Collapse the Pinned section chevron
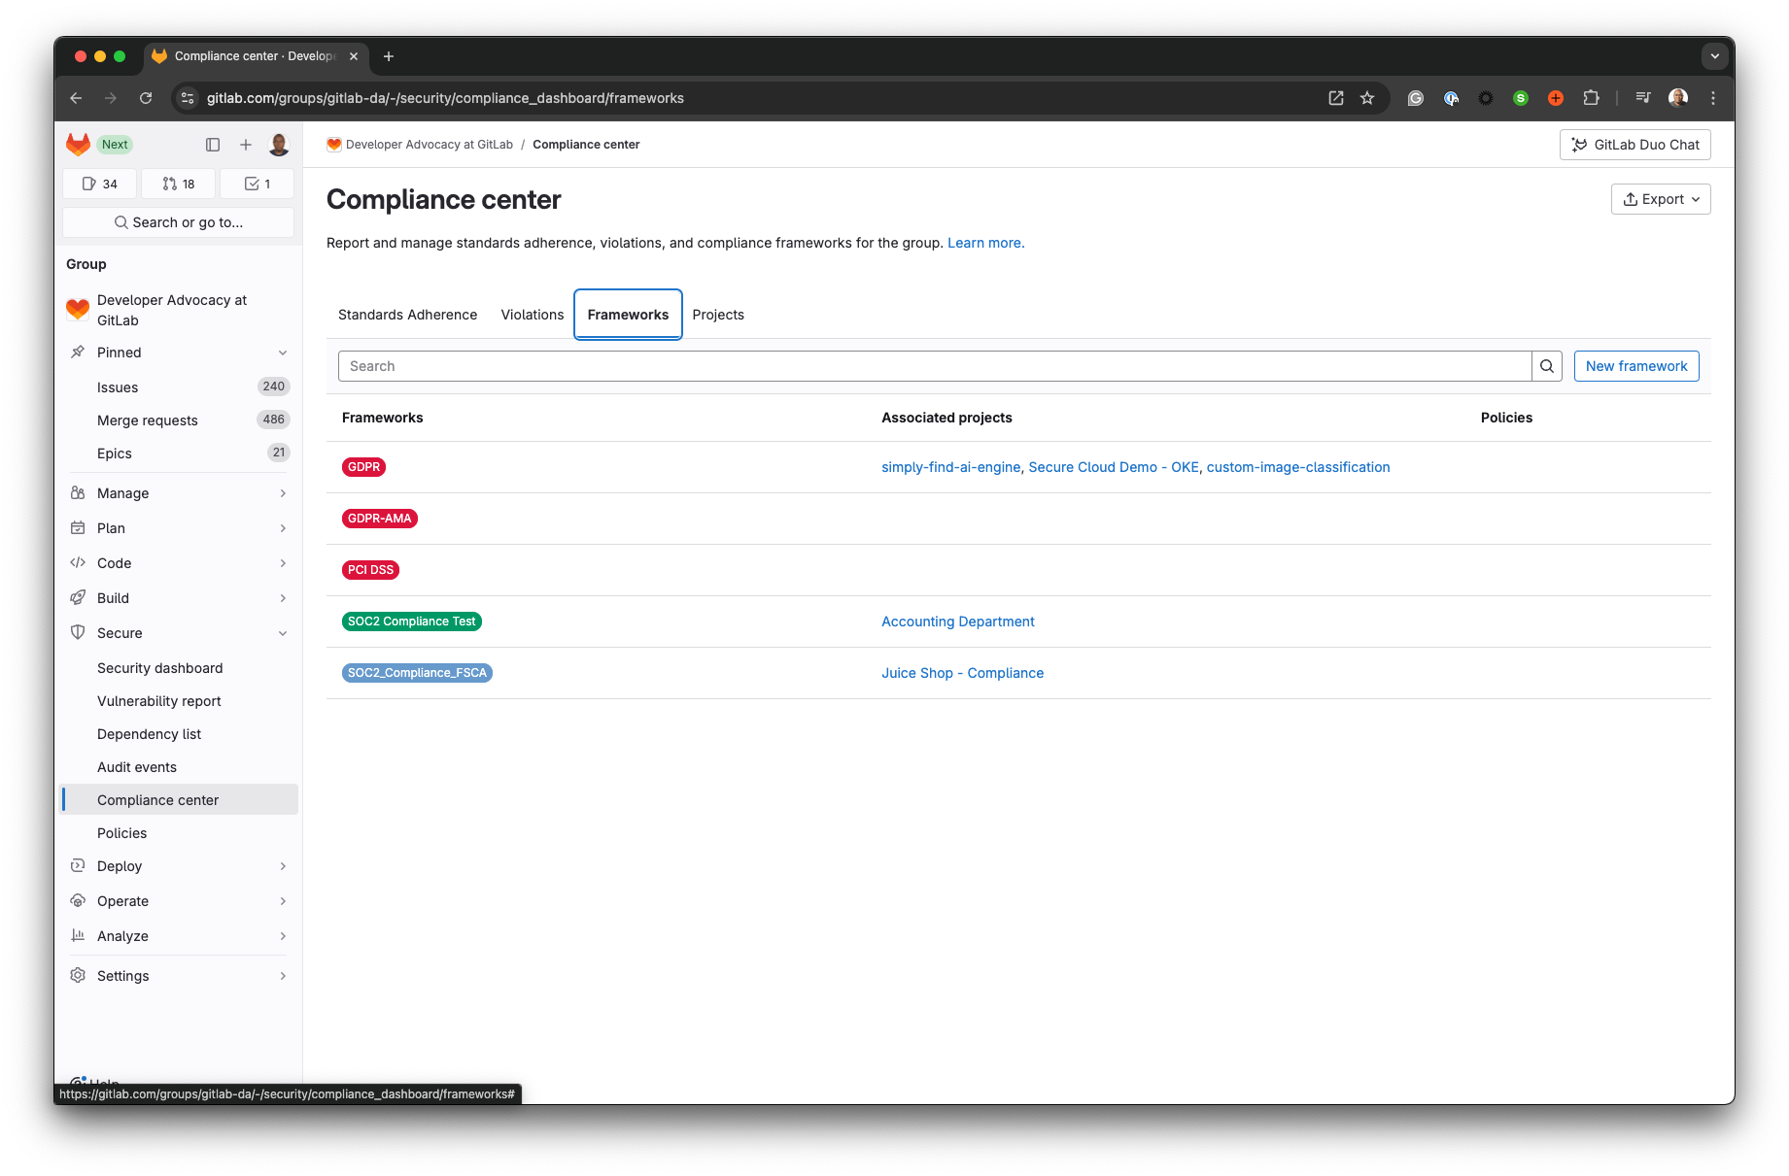The width and height of the screenshot is (1789, 1176). 283,353
